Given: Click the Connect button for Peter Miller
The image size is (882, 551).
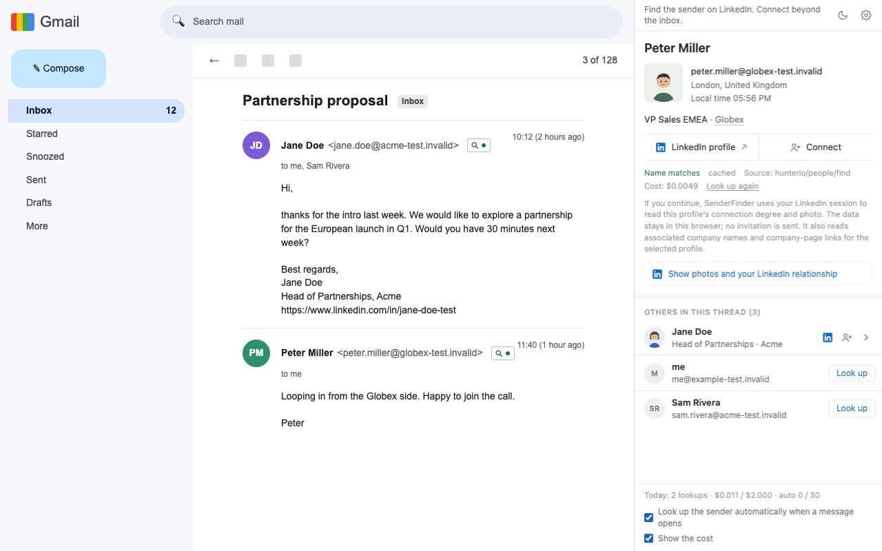Looking at the screenshot, I should [816, 147].
